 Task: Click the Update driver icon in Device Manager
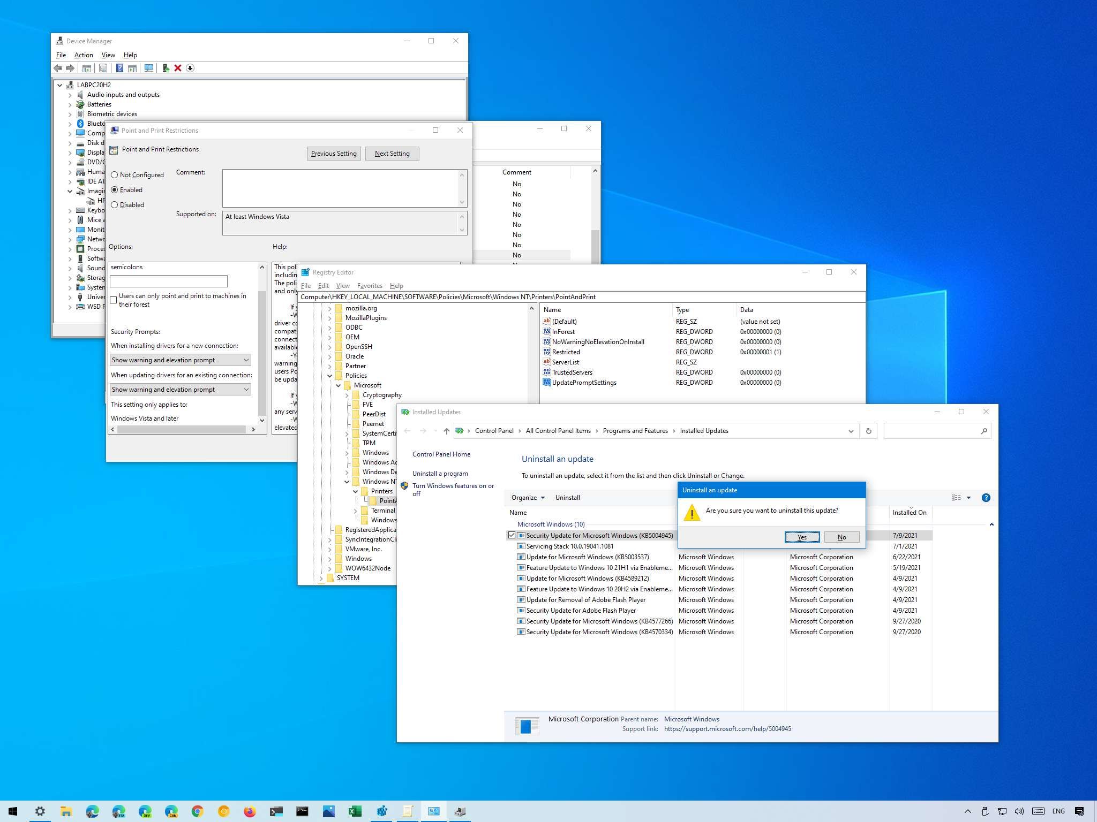pos(166,68)
